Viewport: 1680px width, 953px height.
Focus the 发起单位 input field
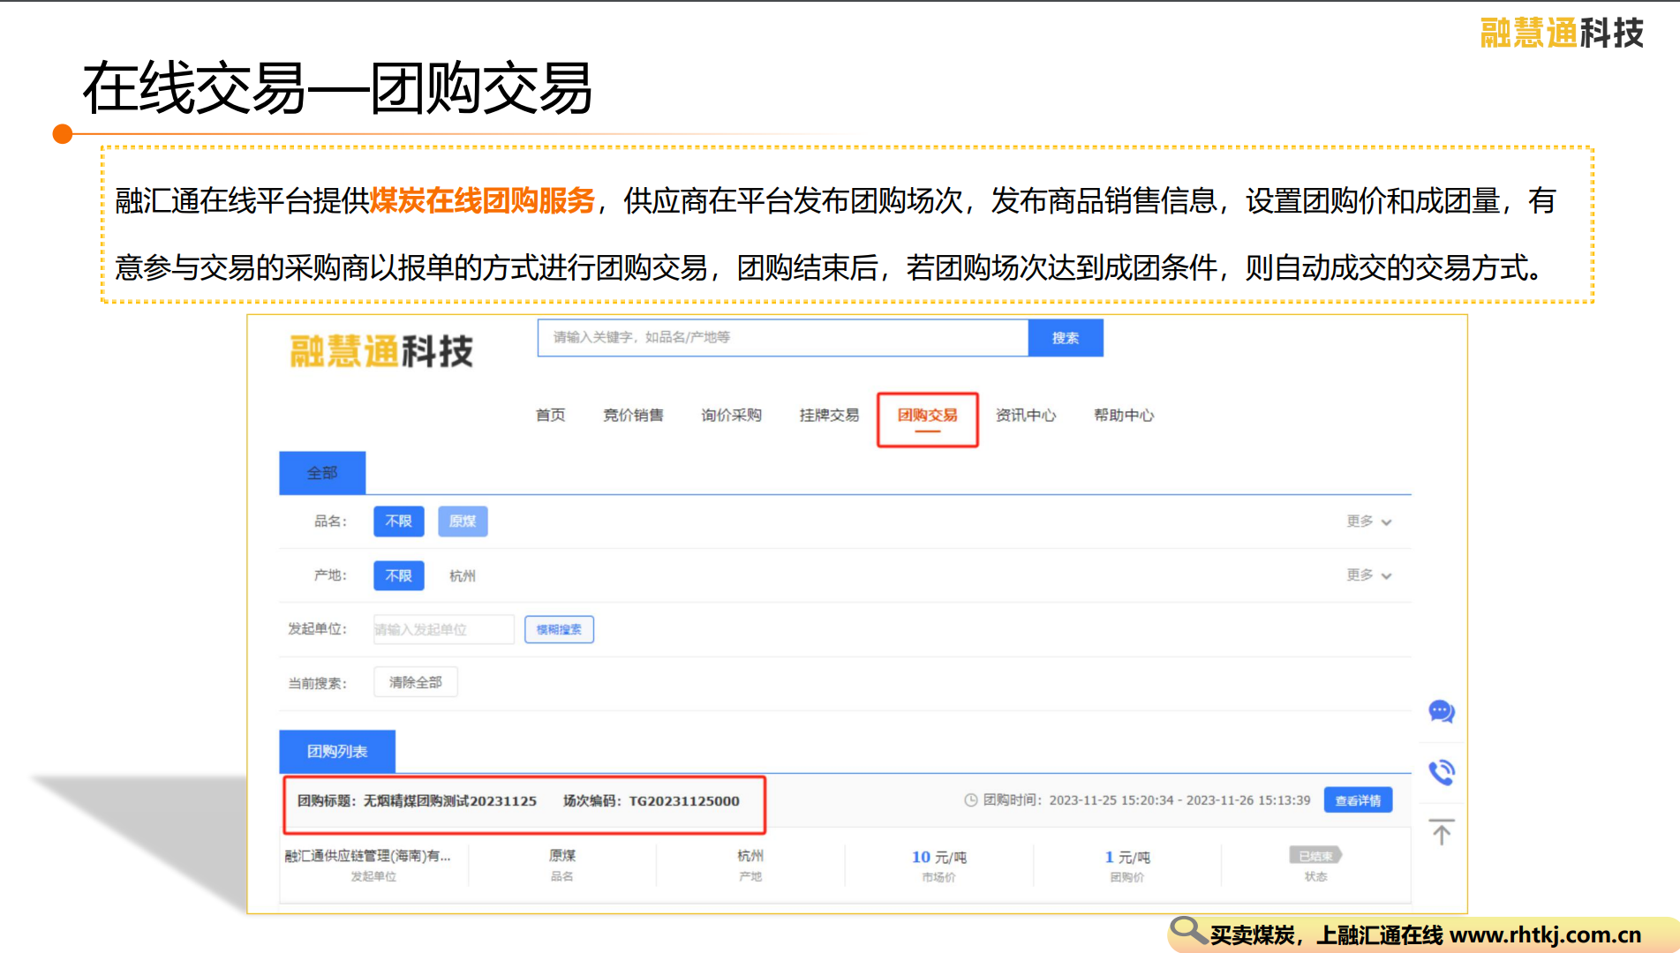(444, 629)
